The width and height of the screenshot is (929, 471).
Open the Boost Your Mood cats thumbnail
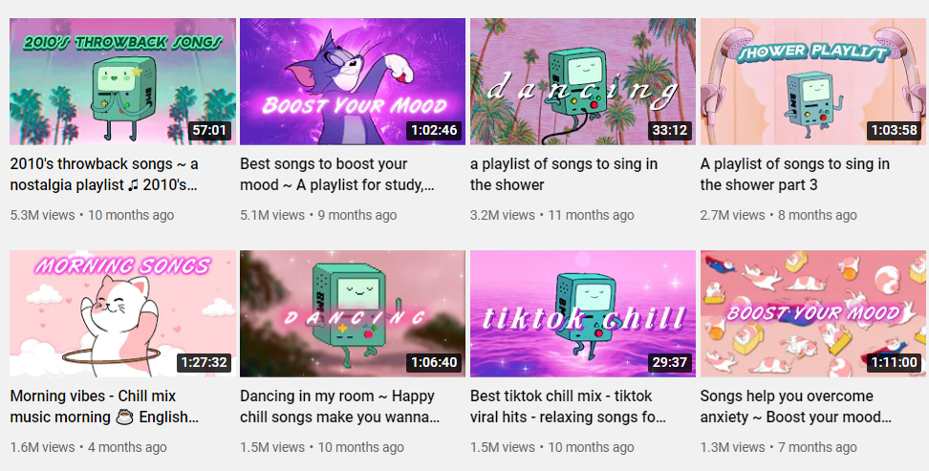click(812, 313)
